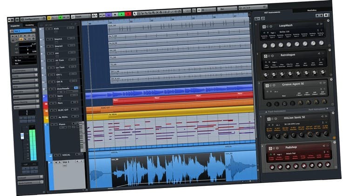The height and width of the screenshot is (196, 349).
Task: Select the Piano track in track list
Action: (62, 124)
